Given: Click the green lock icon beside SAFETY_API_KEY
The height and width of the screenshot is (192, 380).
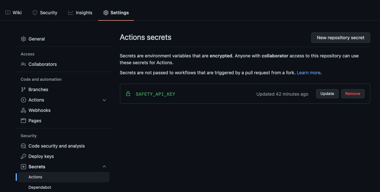Looking at the screenshot, I should (x=128, y=94).
